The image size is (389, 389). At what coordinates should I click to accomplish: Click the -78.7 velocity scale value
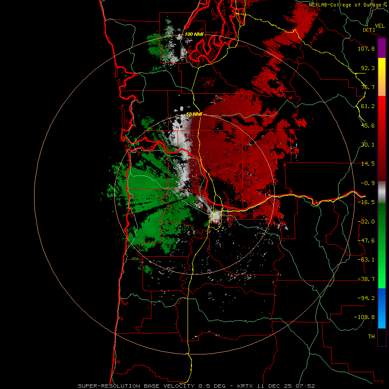tap(366, 279)
